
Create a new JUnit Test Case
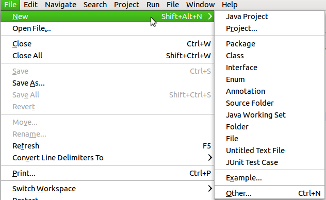point(269,162)
